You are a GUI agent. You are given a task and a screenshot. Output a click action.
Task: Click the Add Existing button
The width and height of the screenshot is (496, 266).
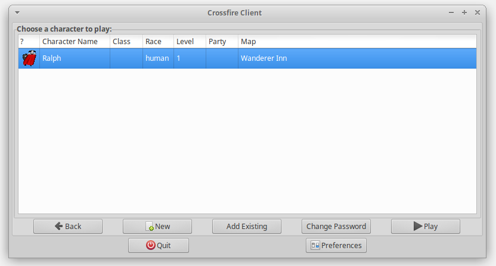tap(247, 226)
